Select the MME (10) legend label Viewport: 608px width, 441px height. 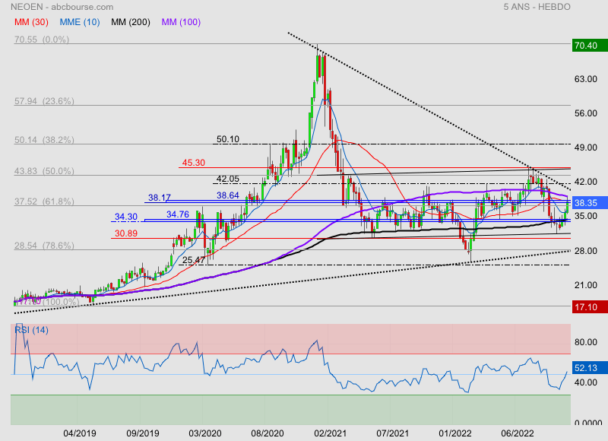(x=80, y=22)
